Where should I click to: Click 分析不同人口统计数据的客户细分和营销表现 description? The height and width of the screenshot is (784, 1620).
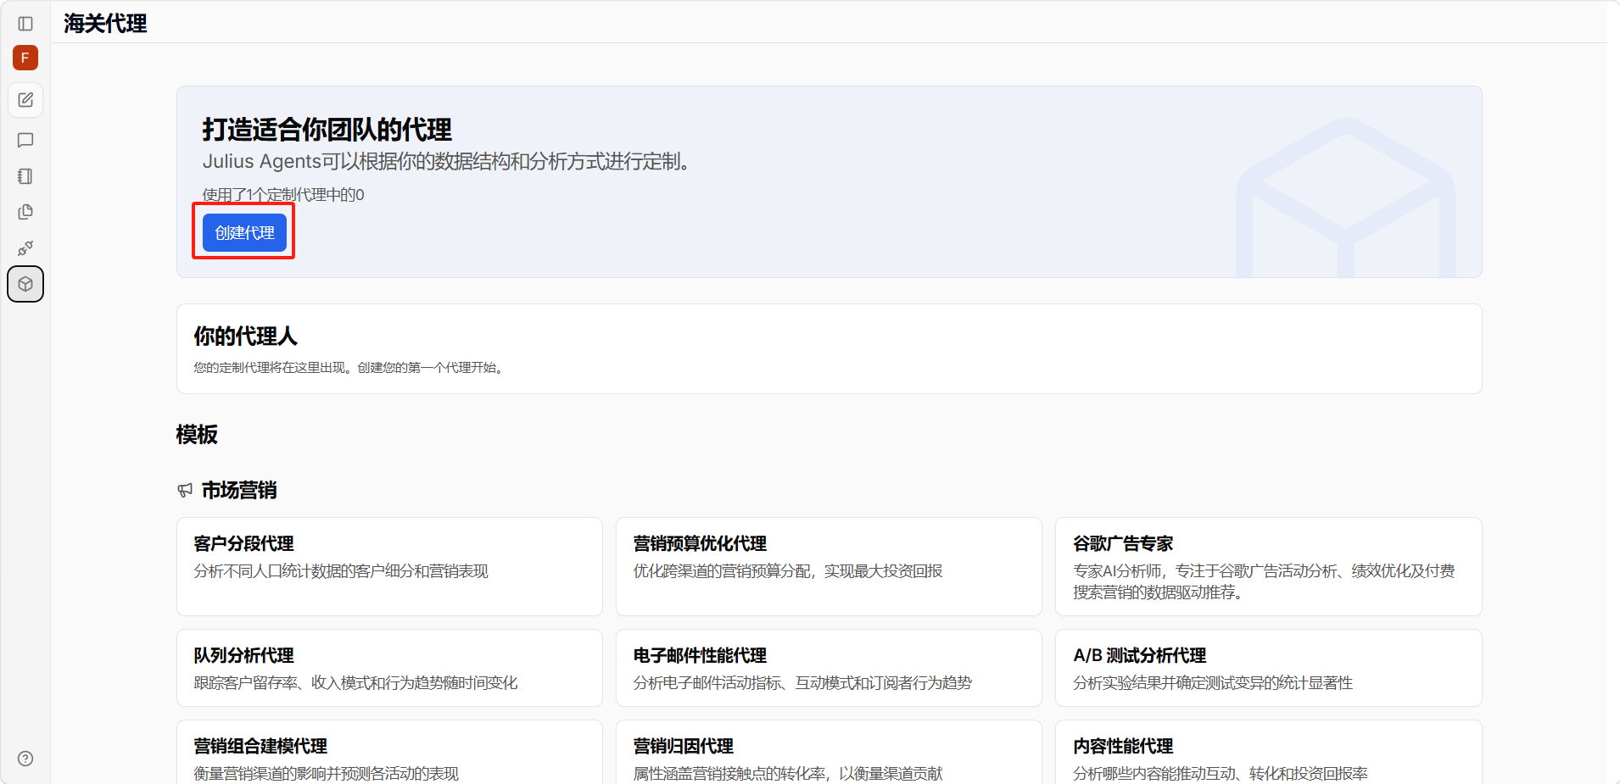pos(341,571)
